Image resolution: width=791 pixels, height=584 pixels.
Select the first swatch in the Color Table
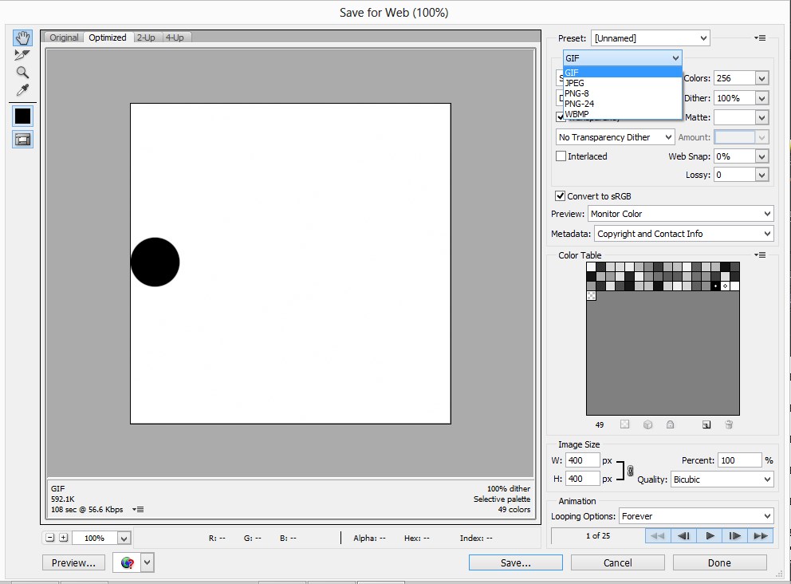(x=591, y=266)
